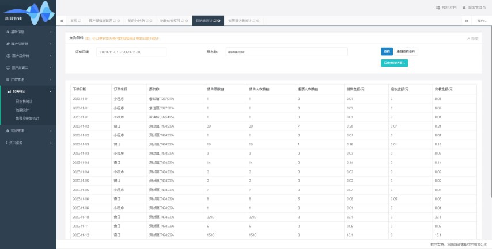This screenshot has width=492, height=249.
Task: Click the 订单来源 column header
Action: click(129, 89)
